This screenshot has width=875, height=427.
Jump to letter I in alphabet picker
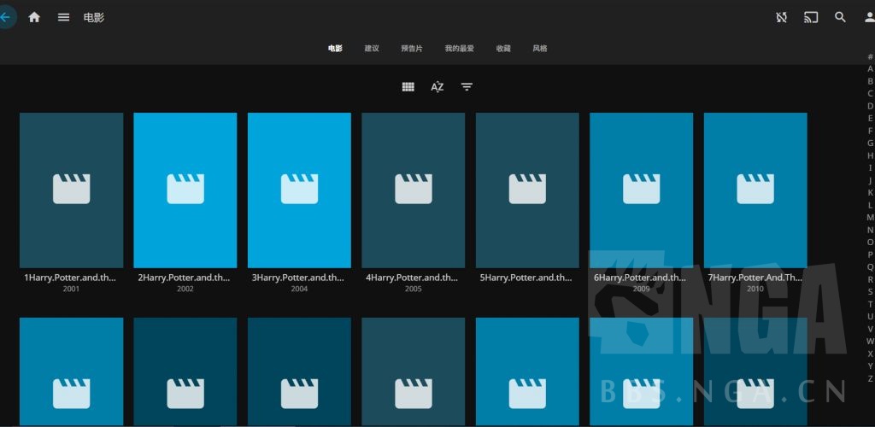coord(870,167)
